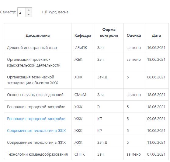
Task: Click the 1-й курс, весна label
Action: tap(55, 12)
